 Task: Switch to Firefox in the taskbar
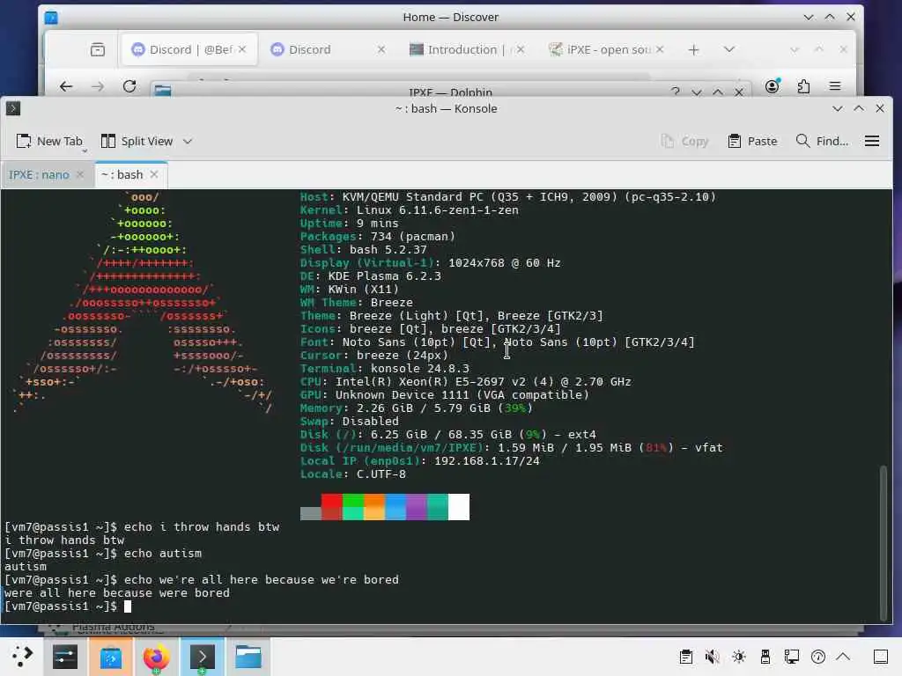point(156,657)
